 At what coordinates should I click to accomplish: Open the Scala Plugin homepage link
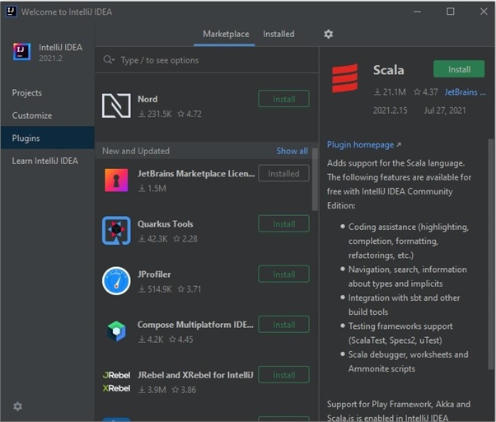tap(364, 144)
